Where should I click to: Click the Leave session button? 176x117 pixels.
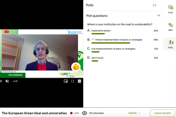[162, 113]
